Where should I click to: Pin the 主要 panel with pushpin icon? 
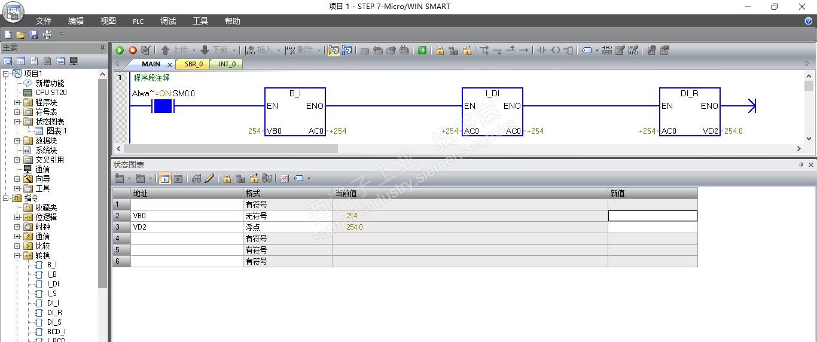click(102, 47)
